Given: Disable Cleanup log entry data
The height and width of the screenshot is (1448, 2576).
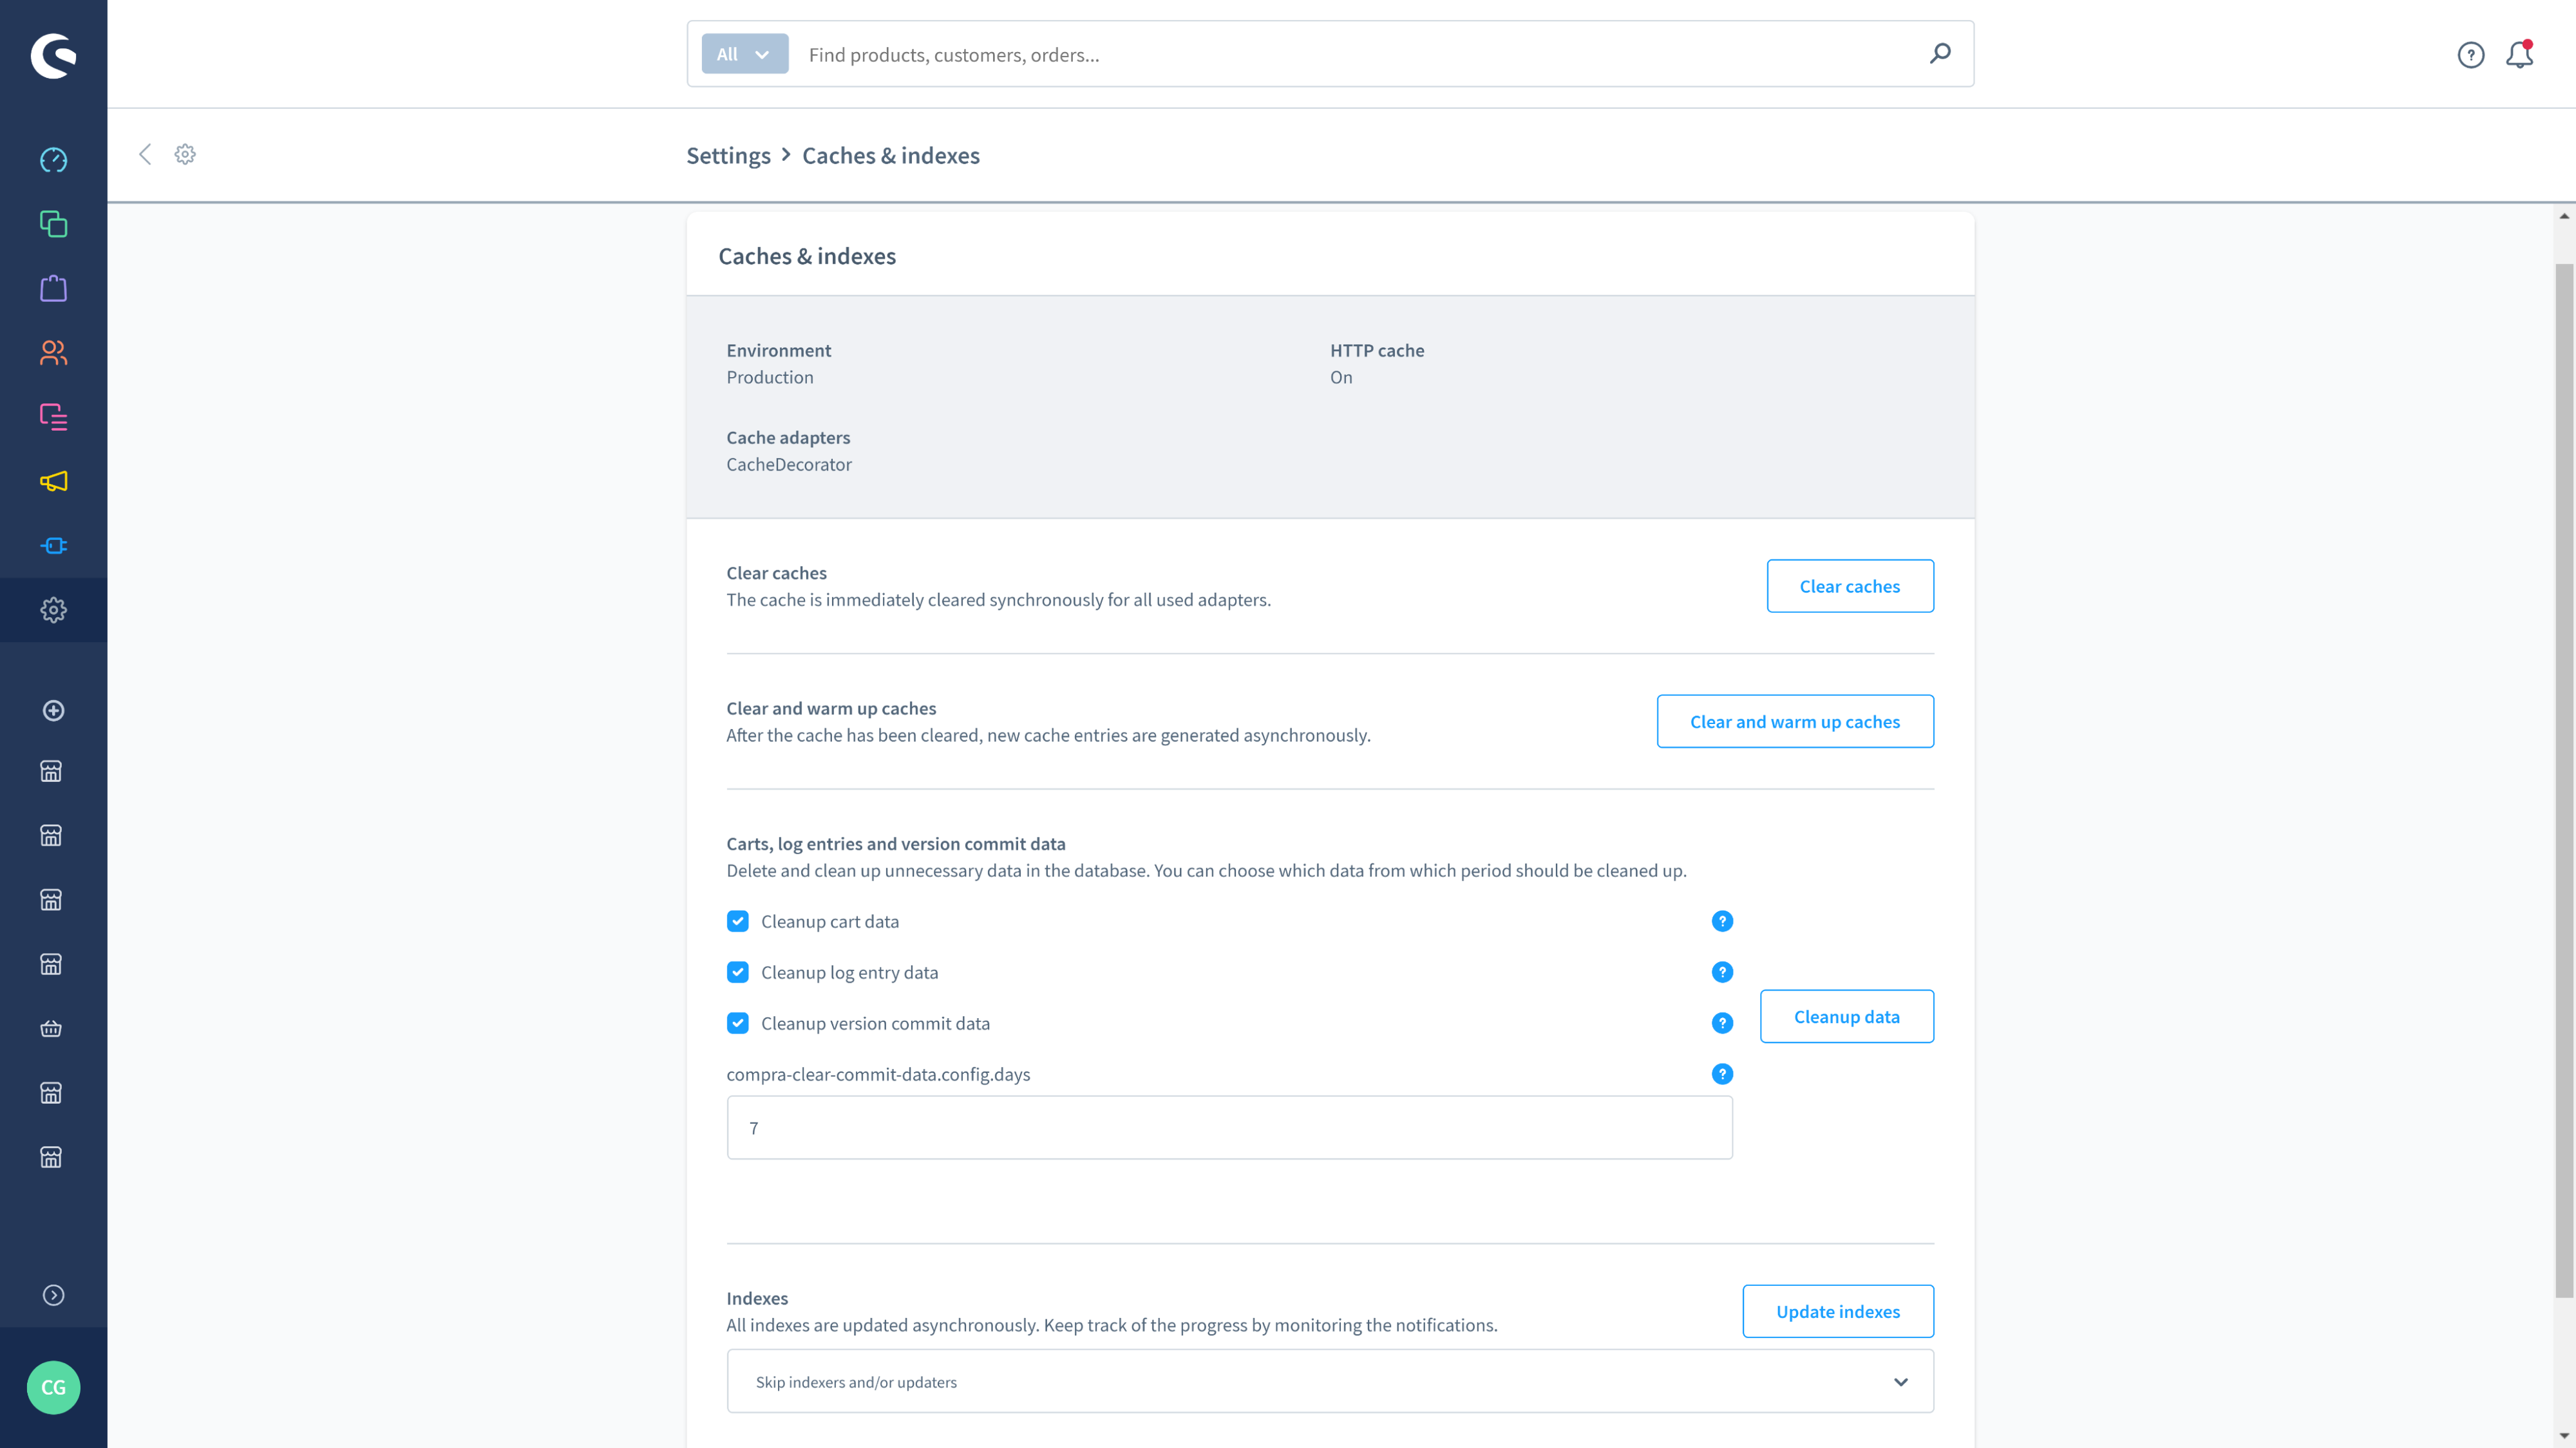Looking at the screenshot, I should tap(738, 970).
